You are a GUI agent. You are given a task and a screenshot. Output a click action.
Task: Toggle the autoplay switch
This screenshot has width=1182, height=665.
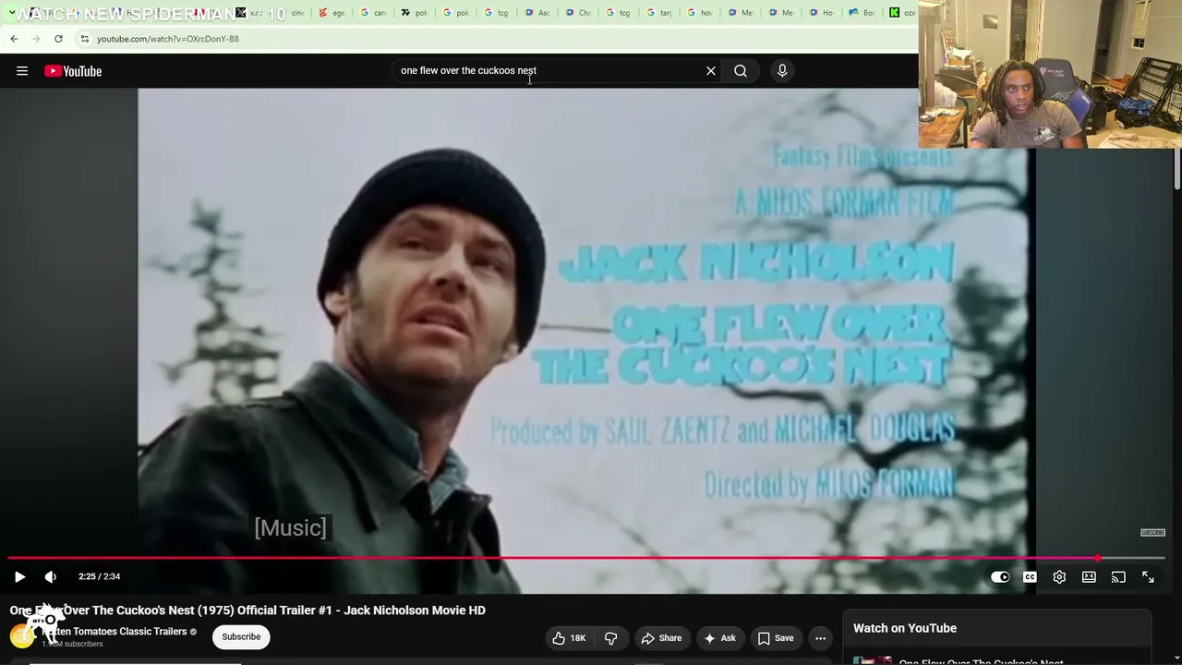(x=1000, y=576)
